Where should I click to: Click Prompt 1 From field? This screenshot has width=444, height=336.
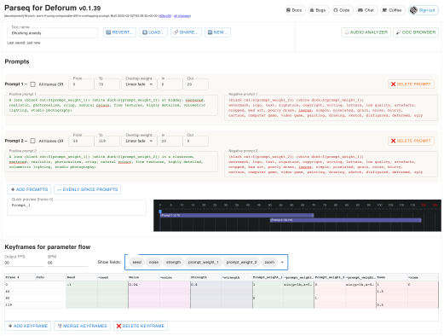click(81, 84)
